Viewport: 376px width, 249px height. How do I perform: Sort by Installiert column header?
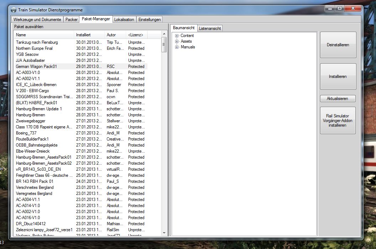89,35
